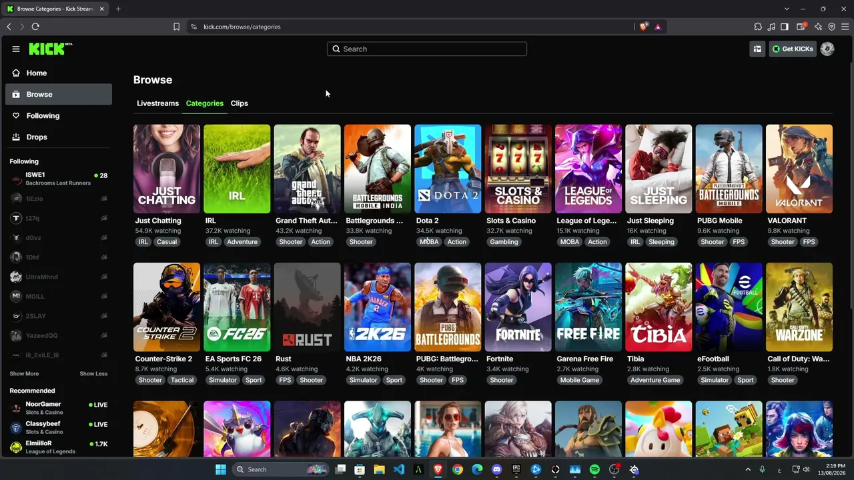Open Classybeef recommended channel

[x=59, y=427]
